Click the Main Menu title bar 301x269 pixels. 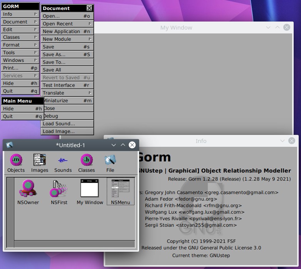pos(22,101)
